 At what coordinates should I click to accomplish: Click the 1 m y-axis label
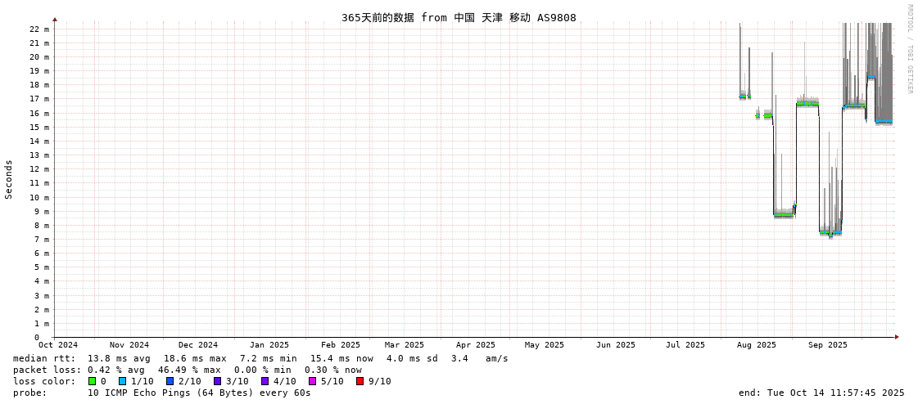42,323
